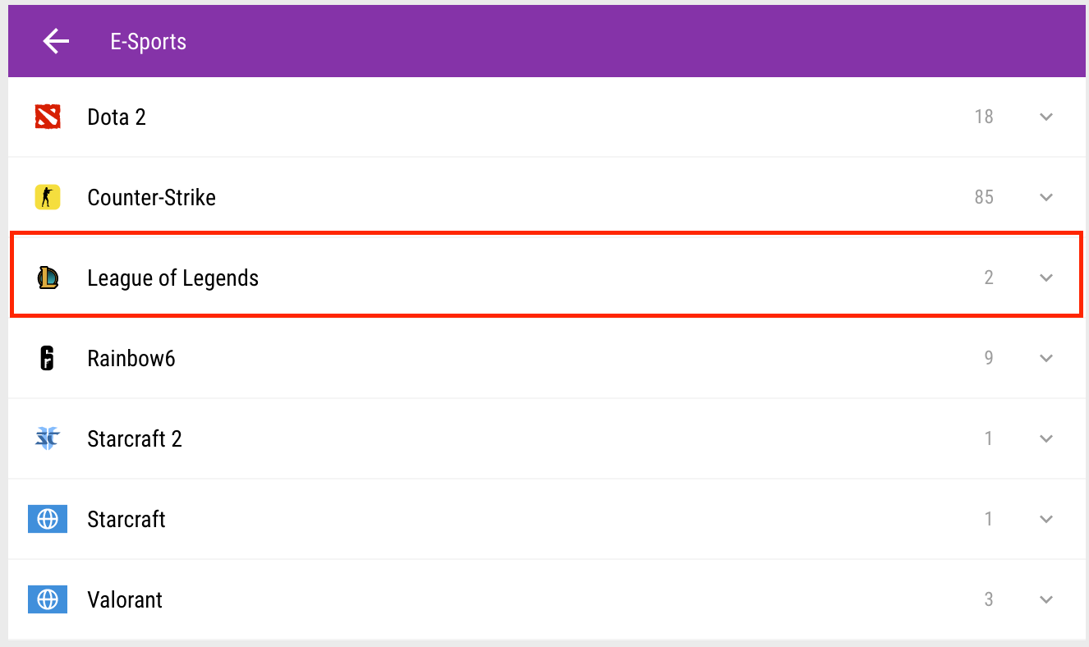The width and height of the screenshot is (1089, 647).
Task: Open the Dota 2 category label
Action: tap(117, 117)
